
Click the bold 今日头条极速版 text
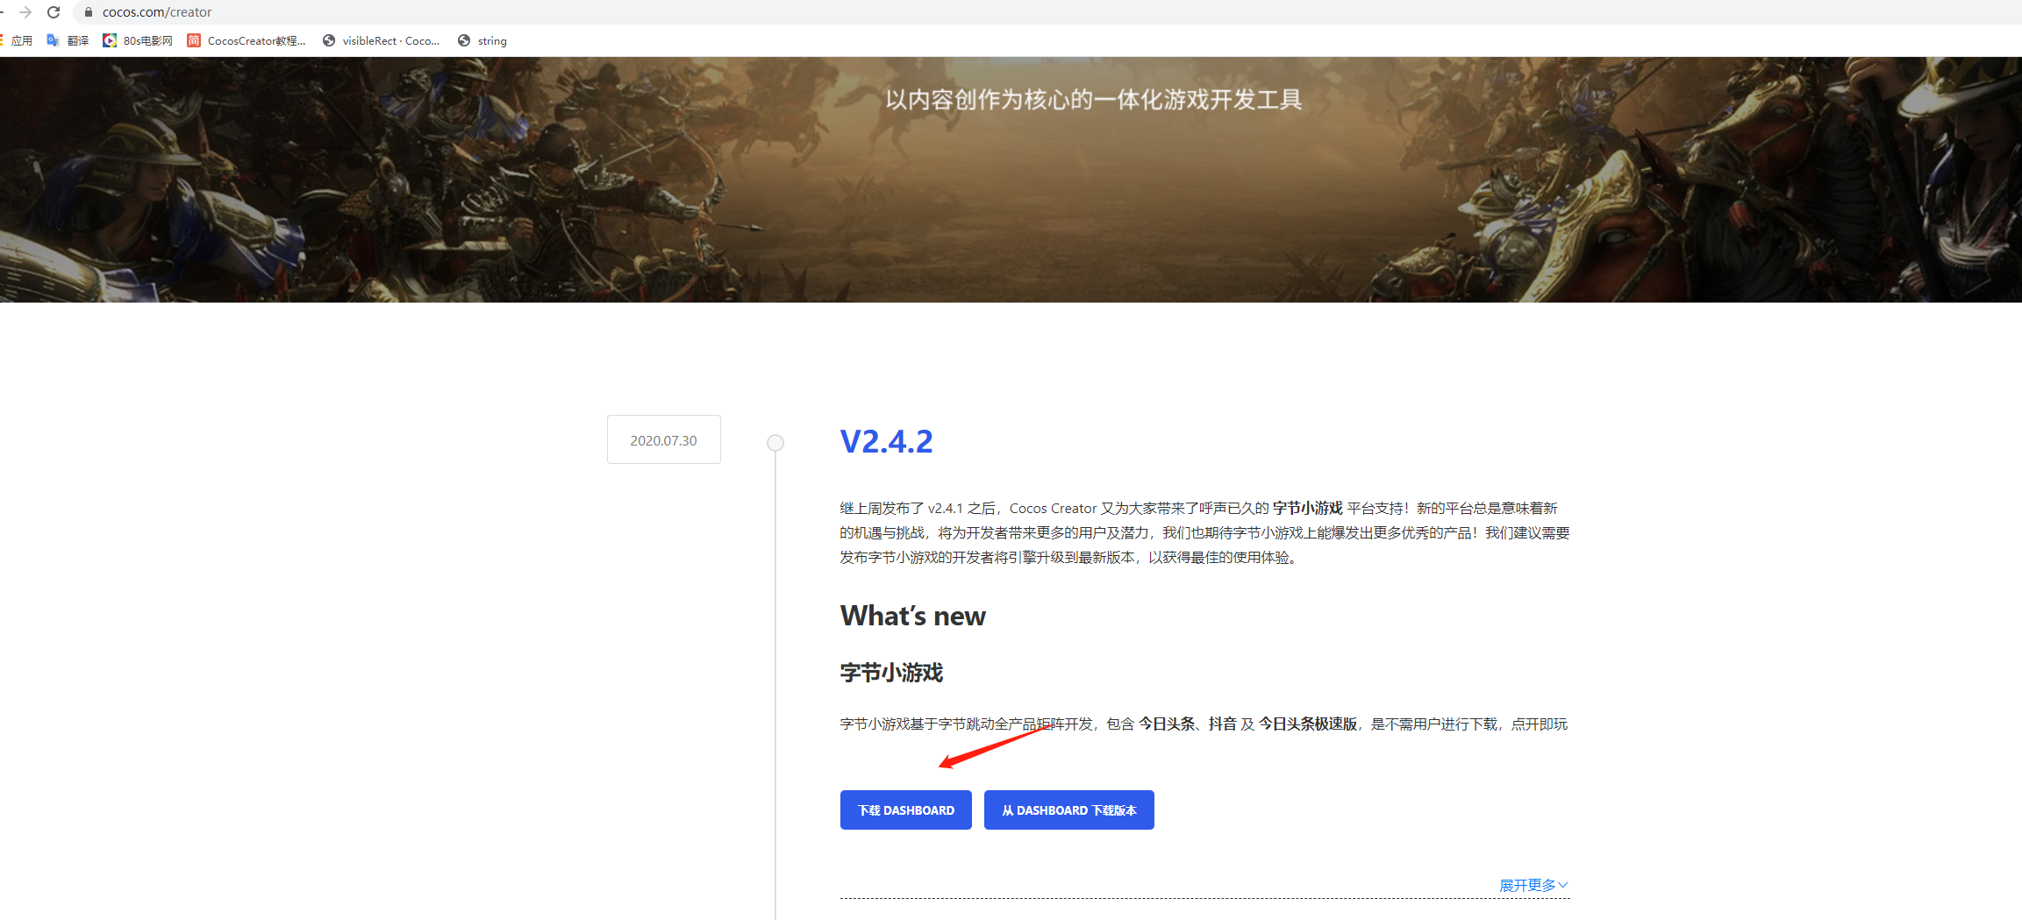[1308, 724]
